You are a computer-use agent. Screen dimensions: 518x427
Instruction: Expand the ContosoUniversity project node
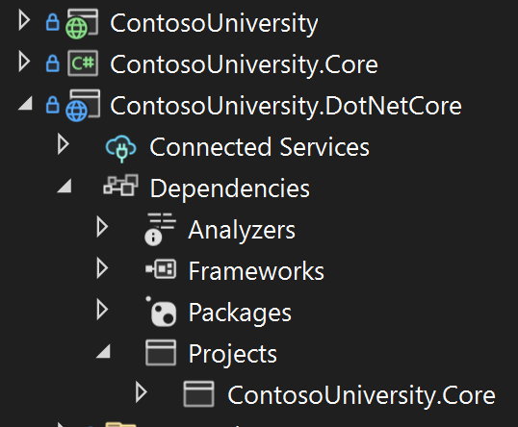tap(24, 20)
